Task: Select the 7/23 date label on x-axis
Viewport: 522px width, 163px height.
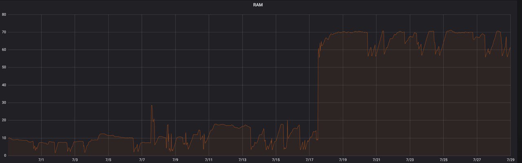Action: pos(410,160)
